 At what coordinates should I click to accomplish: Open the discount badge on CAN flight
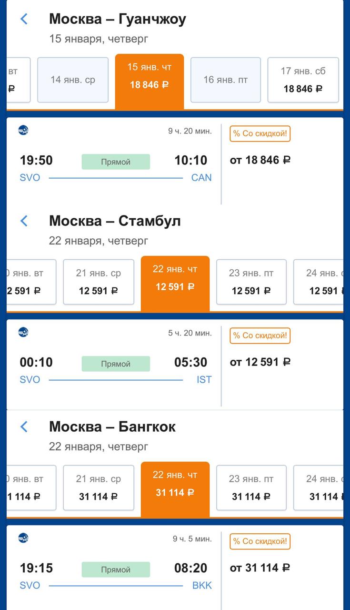[260, 134]
